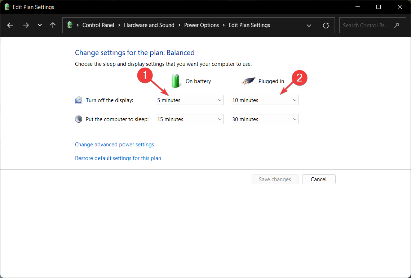Open Plugged in display timeout dropdown

[x=264, y=100]
